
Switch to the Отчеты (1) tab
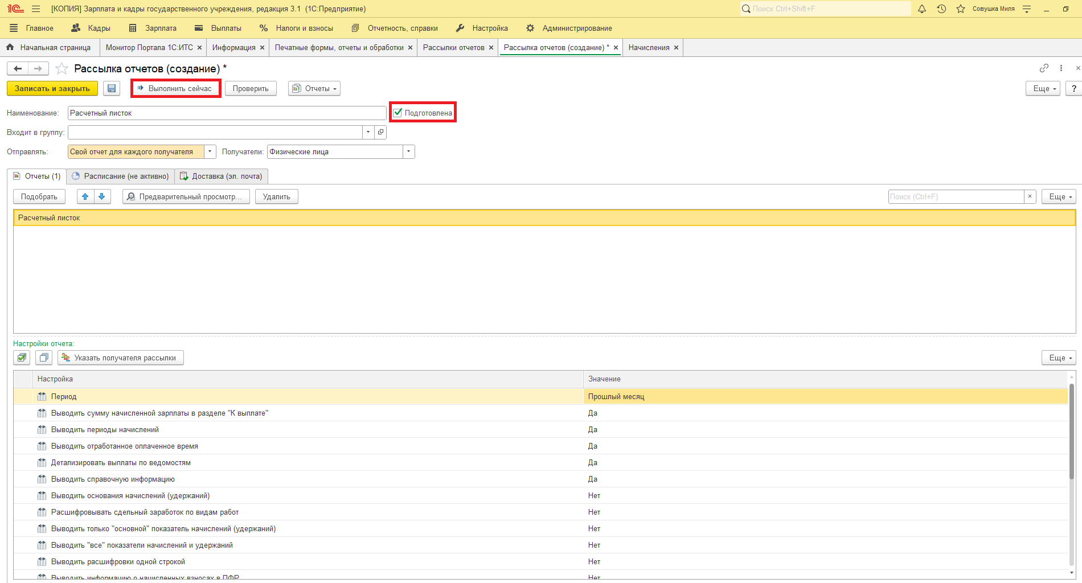click(x=36, y=176)
